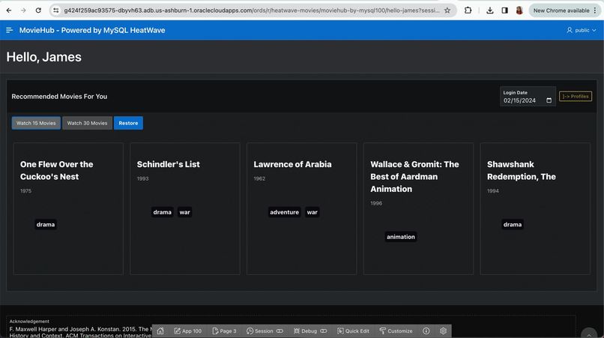Select One Flew Over the Cuckoo's Nest card title
Viewport: 604px width, 338px height.
point(57,170)
